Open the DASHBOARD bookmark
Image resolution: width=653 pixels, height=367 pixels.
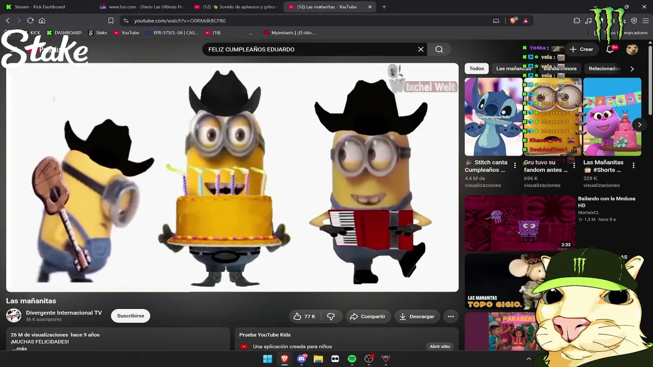coord(64,33)
